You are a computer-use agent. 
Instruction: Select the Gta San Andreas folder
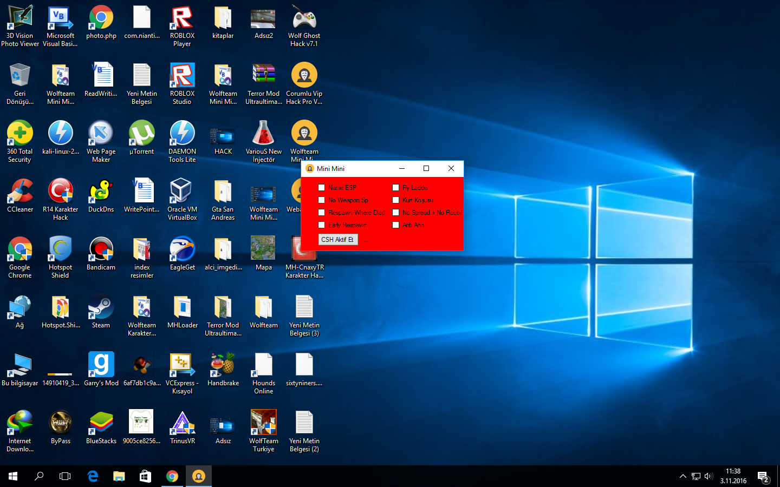tap(223, 200)
